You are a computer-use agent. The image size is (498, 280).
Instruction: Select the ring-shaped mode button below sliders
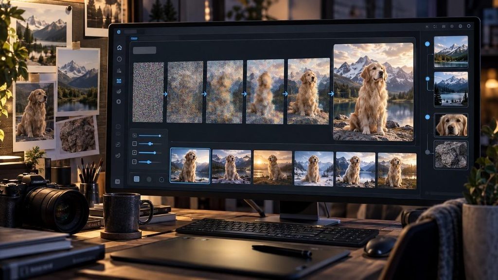[x=161, y=180]
